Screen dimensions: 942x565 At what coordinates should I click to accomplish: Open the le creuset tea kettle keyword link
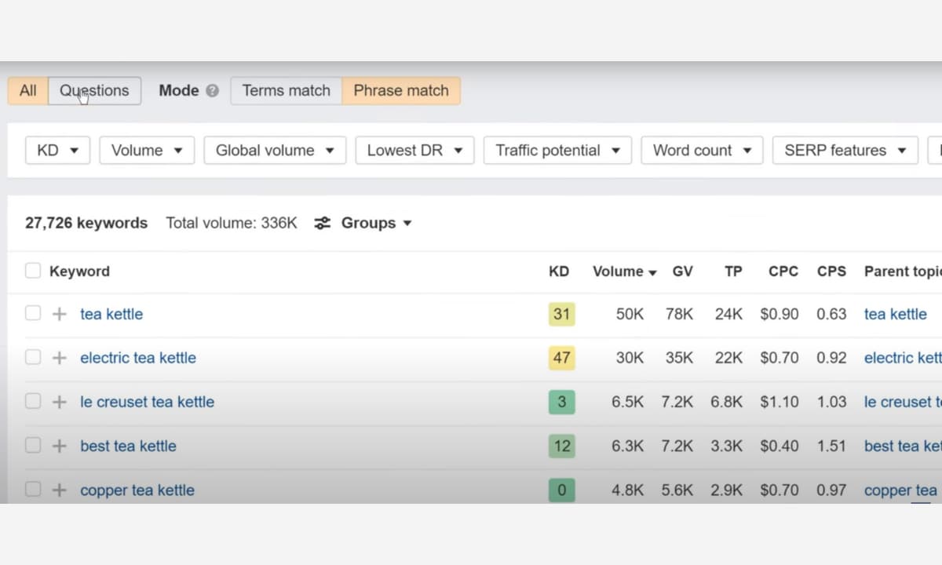tap(147, 402)
